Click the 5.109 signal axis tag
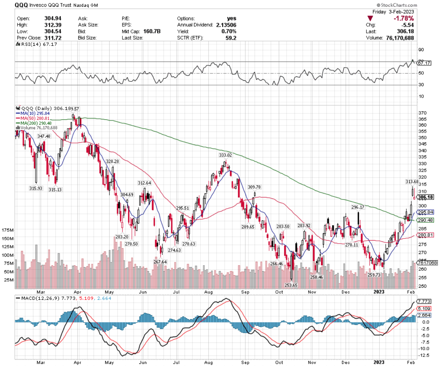 [x=424, y=308]
